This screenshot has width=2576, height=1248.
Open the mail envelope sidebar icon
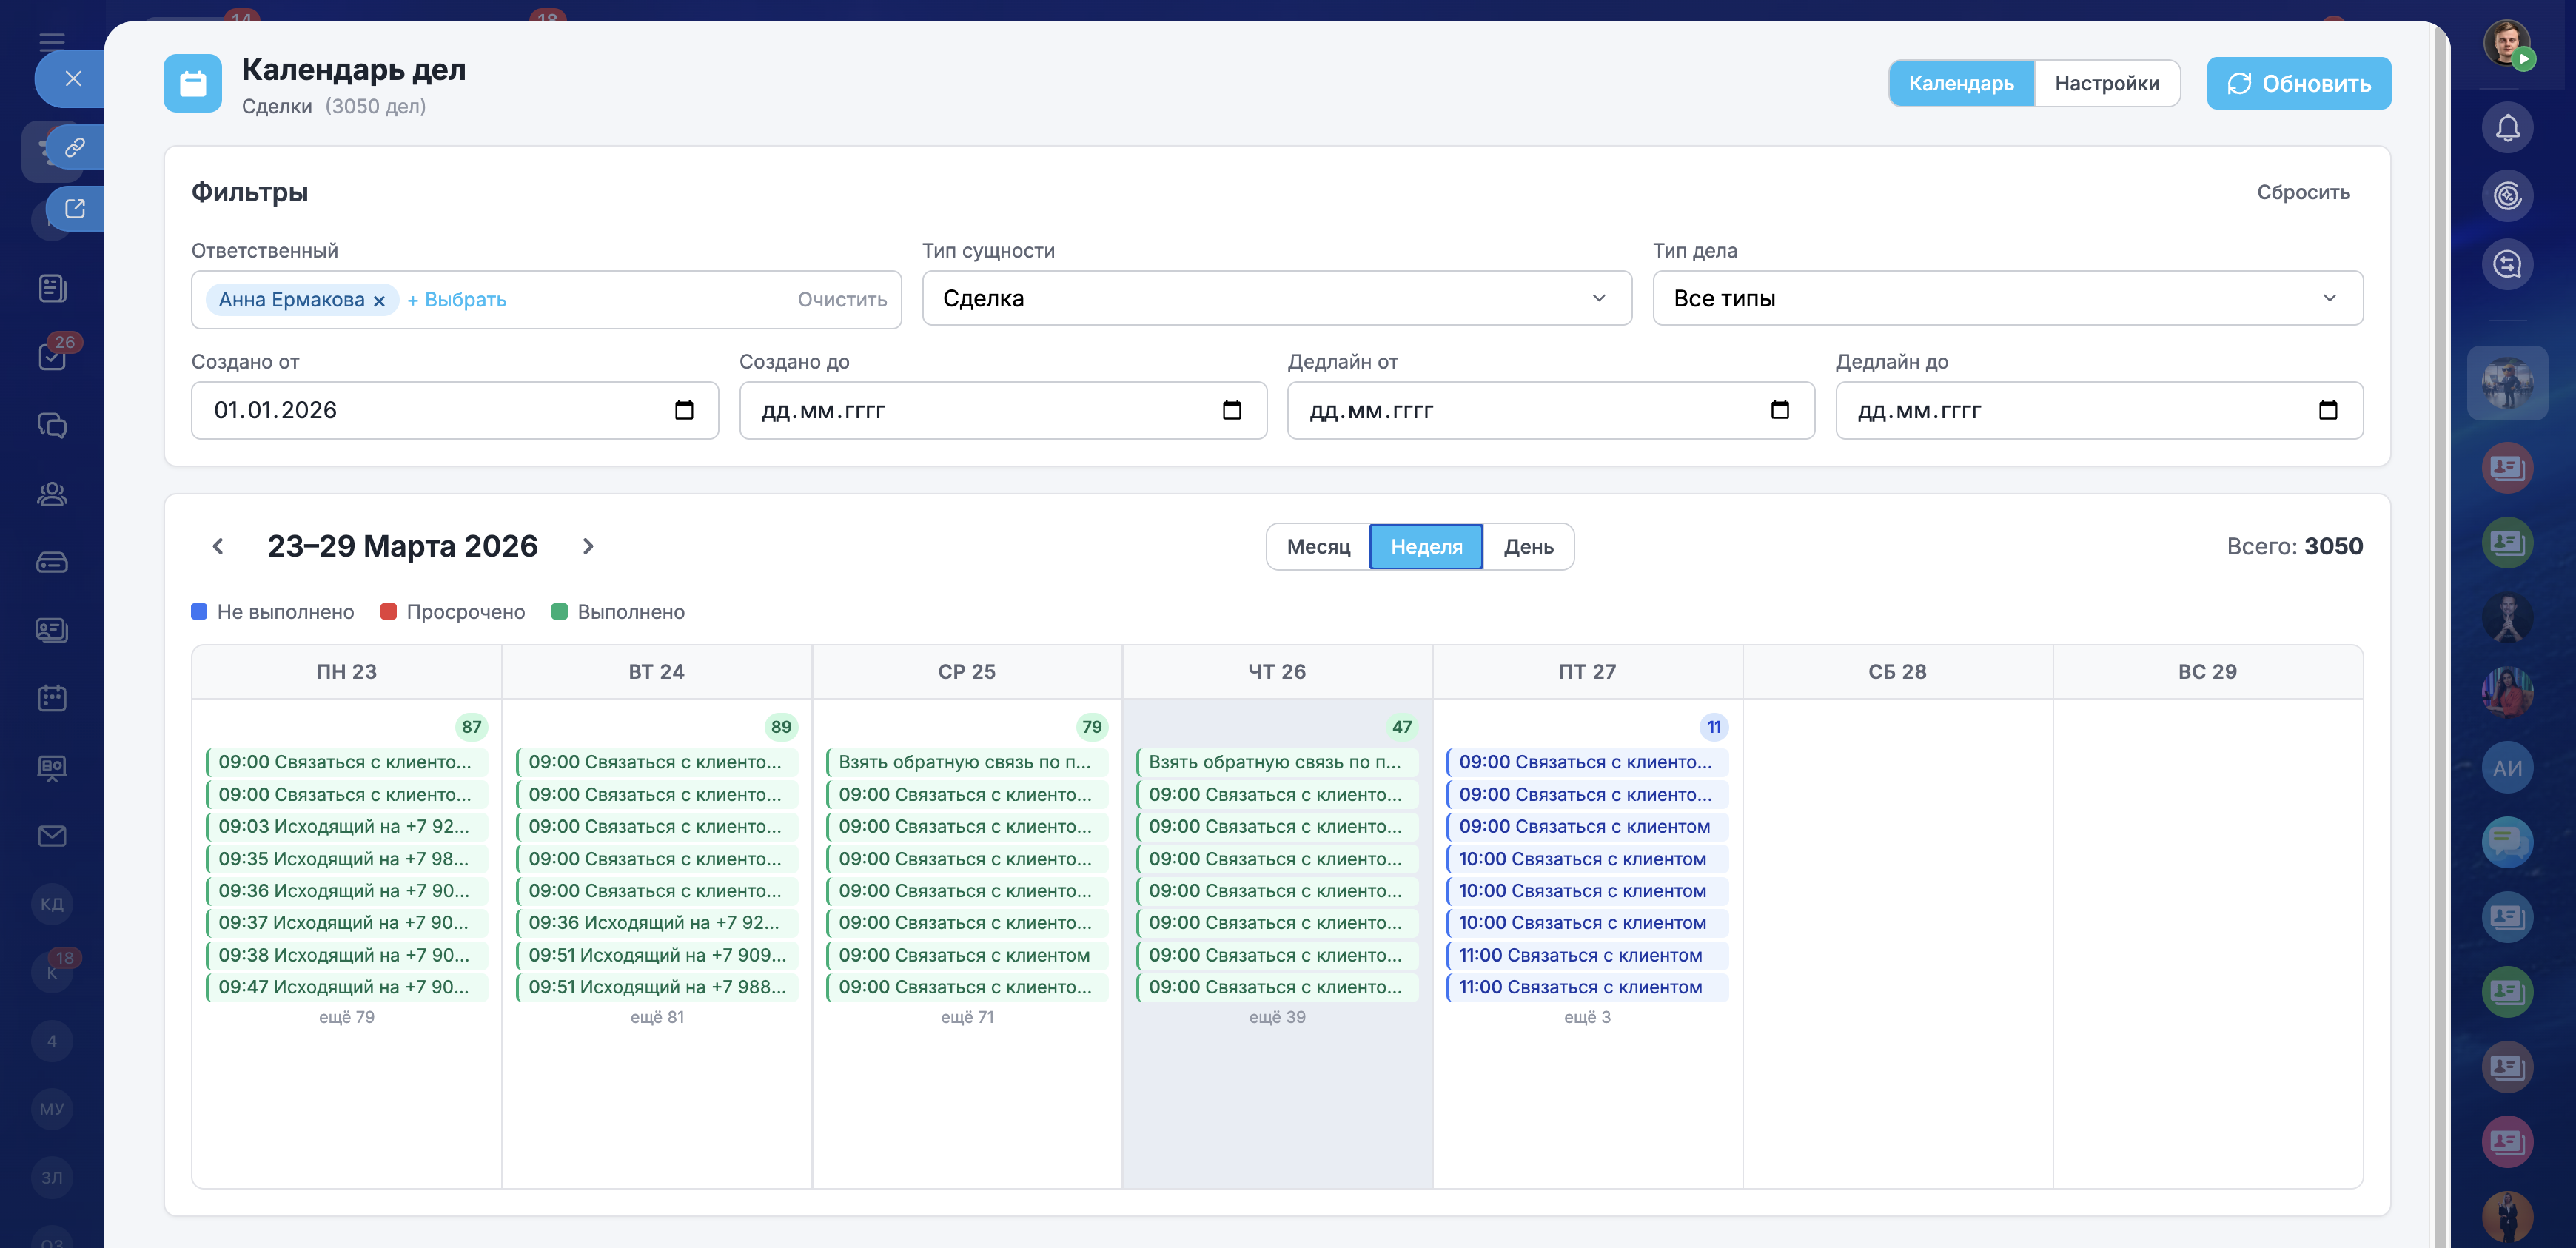[x=52, y=836]
